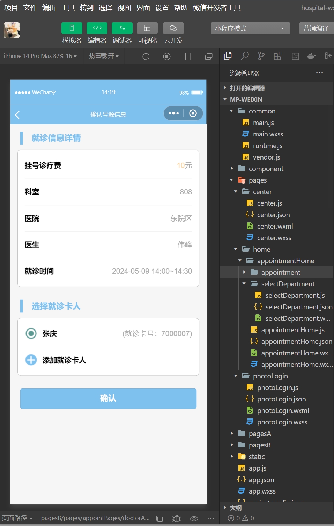Click the simulator stop icon

167,57
